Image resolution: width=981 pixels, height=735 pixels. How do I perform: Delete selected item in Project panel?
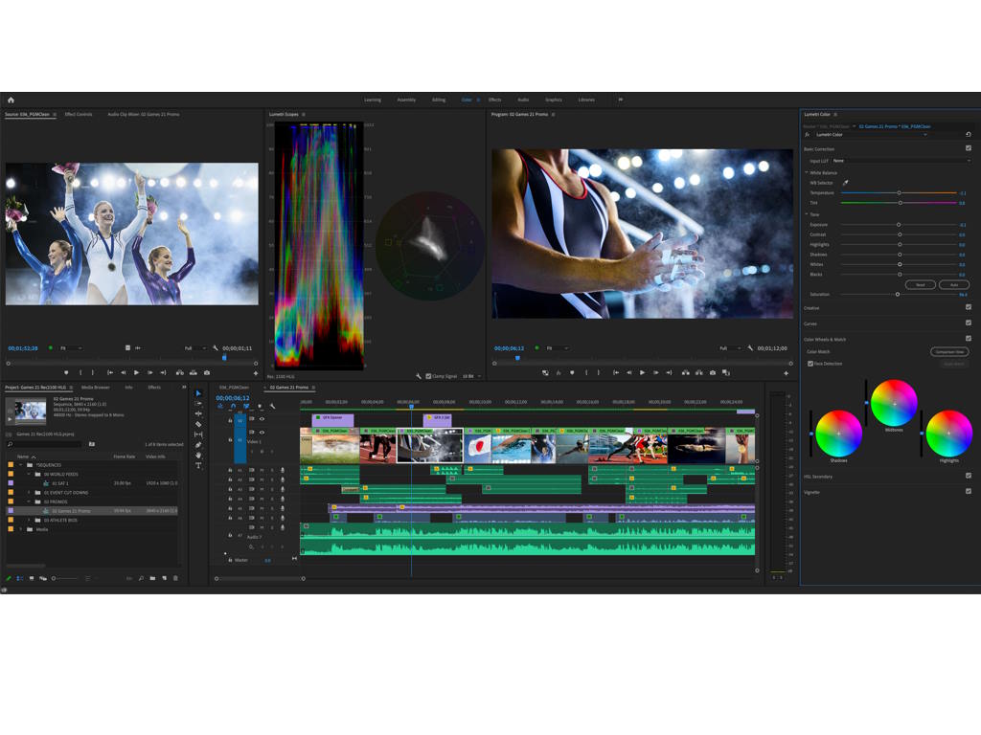(x=176, y=578)
